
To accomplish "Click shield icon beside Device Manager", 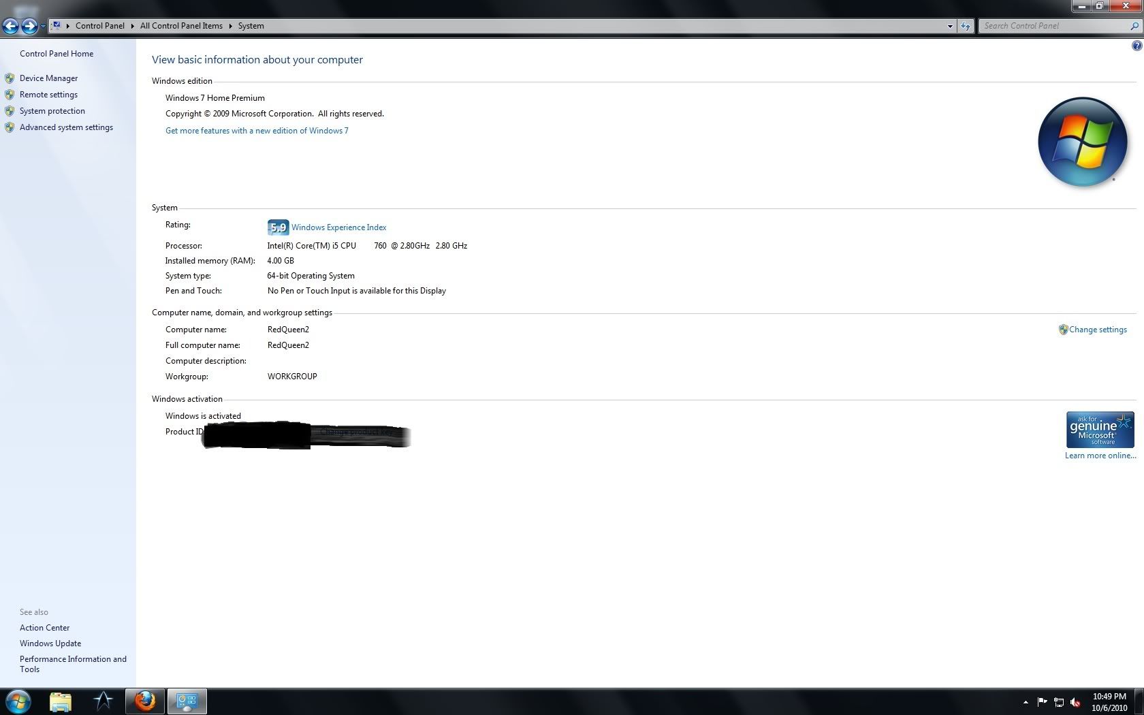I will tap(10, 78).
